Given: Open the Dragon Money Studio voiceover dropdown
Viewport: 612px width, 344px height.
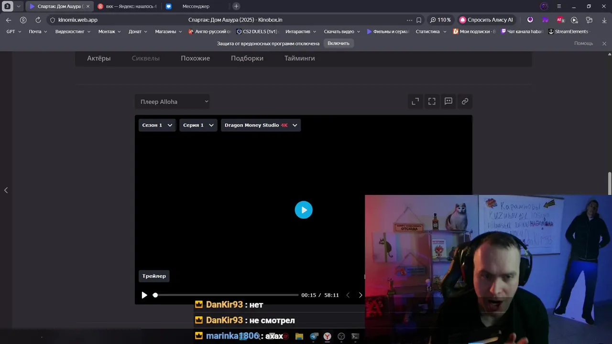Looking at the screenshot, I should click(261, 125).
